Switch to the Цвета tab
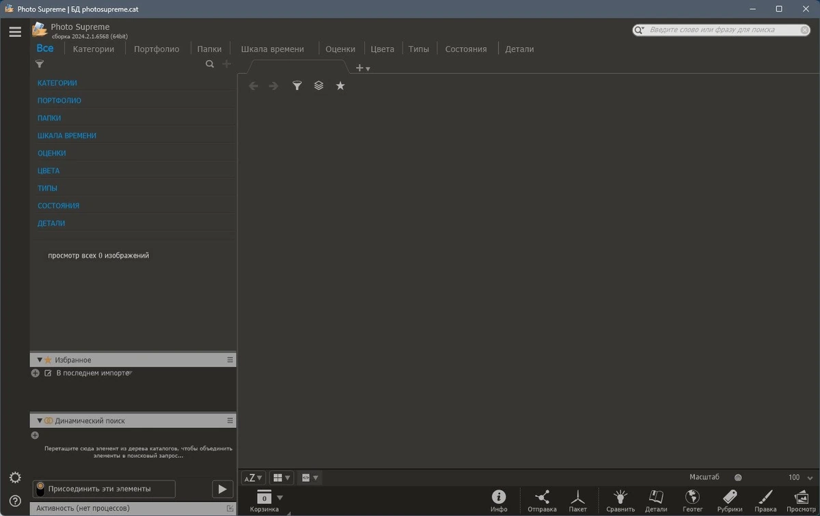820x516 pixels. coord(383,49)
